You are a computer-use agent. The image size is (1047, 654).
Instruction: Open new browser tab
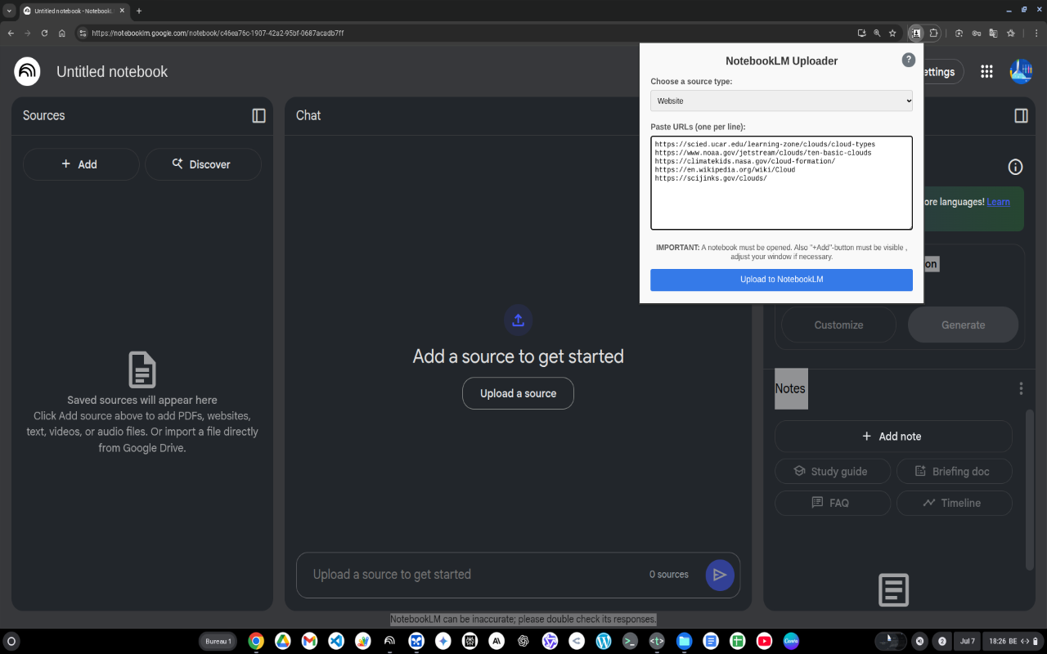pyautogui.click(x=139, y=11)
